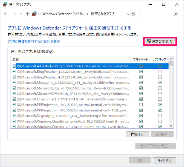Viewport: 184px width, 167px height.
Task: Toggle Messaging enable checkbox
Action: [14, 83]
